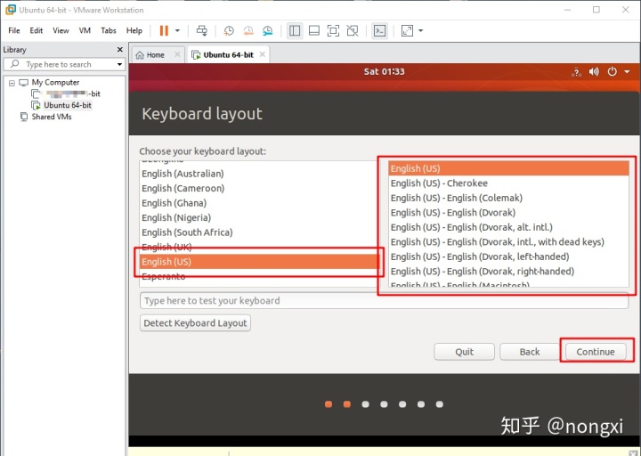Open the File menu
The width and height of the screenshot is (641, 456).
[x=14, y=30]
